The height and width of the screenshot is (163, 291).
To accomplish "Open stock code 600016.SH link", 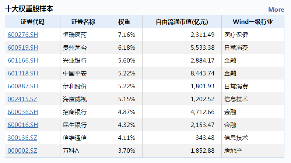I will pyautogui.click(x=23, y=125).
